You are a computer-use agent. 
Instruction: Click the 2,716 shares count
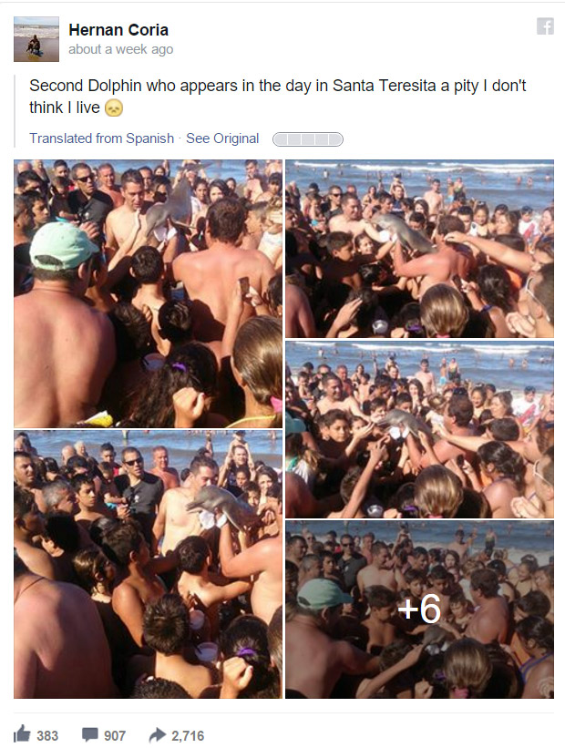(x=188, y=735)
